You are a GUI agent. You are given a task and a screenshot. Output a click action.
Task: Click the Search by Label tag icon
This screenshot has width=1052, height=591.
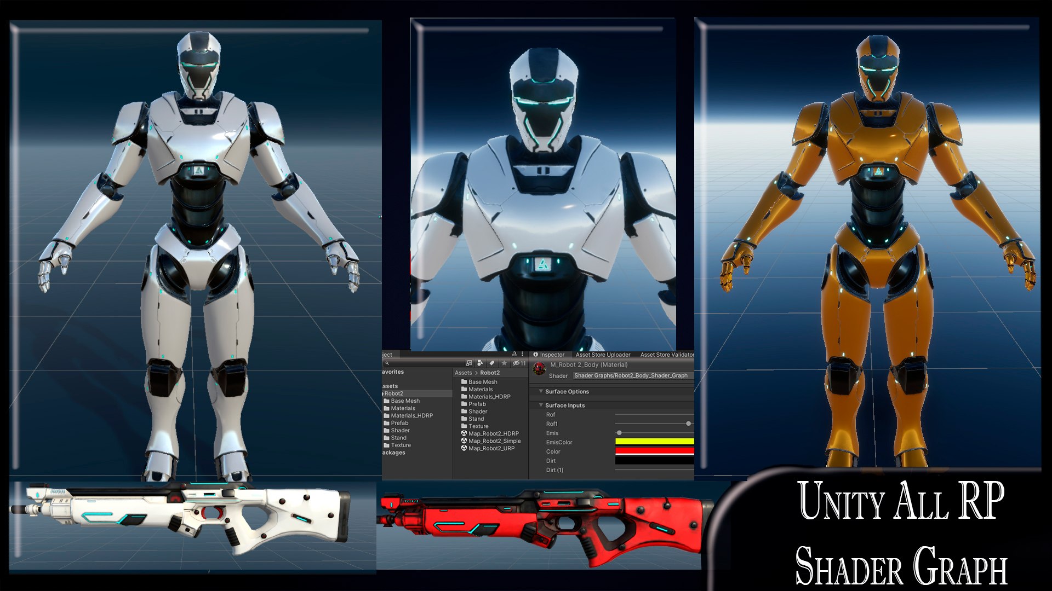[x=491, y=363]
